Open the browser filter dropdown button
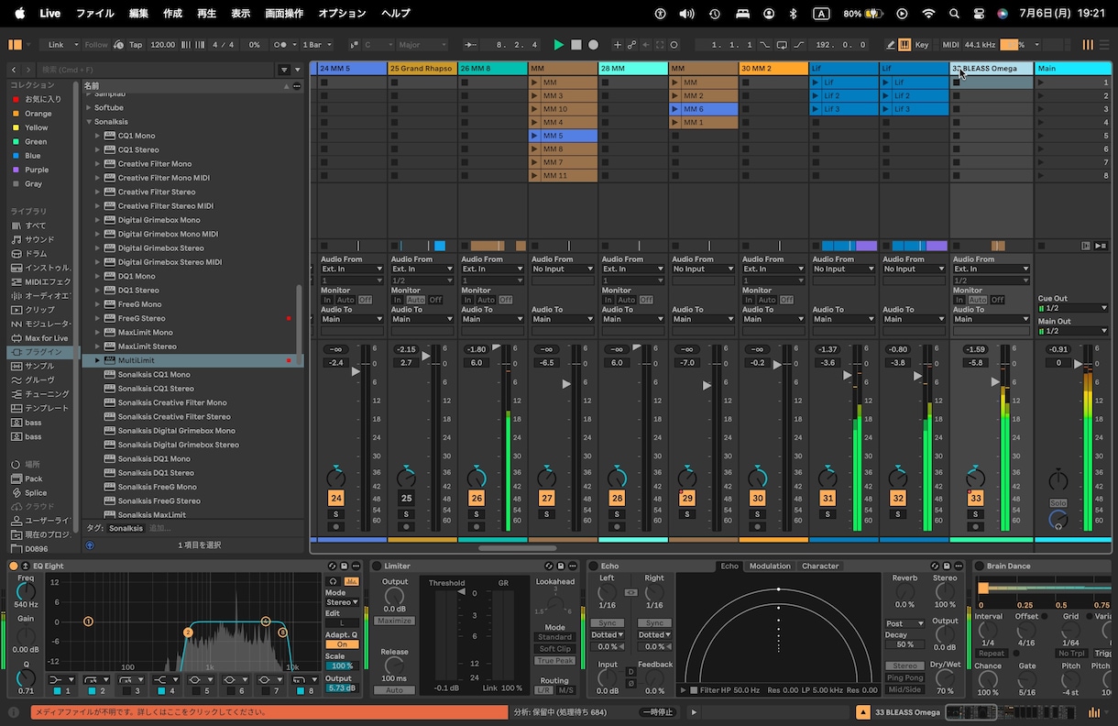The width and height of the screenshot is (1118, 726). click(284, 70)
